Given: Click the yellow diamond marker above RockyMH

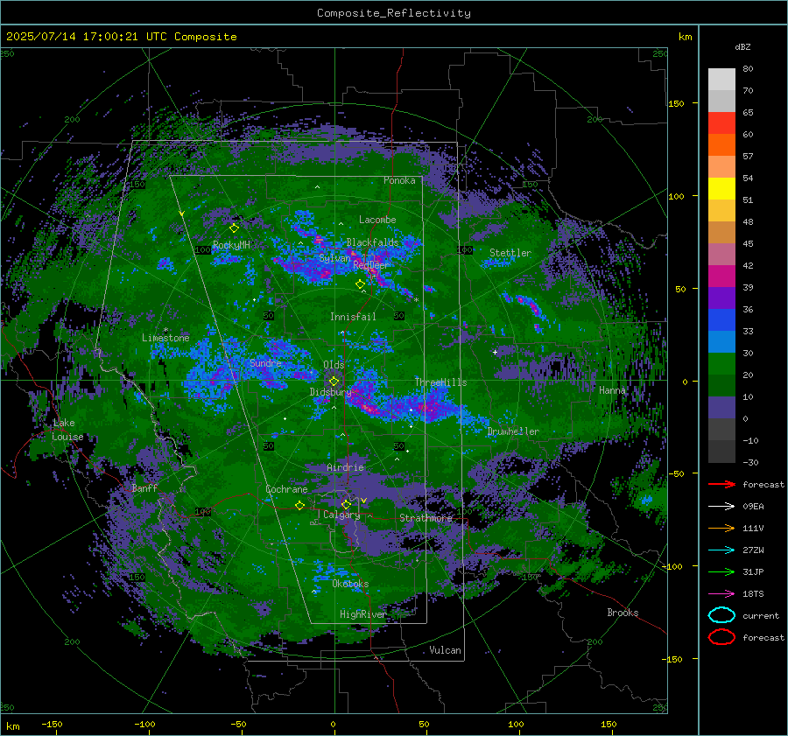Looking at the screenshot, I should tap(234, 228).
